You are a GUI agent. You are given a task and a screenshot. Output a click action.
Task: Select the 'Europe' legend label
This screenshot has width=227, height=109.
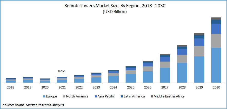coord(51,96)
